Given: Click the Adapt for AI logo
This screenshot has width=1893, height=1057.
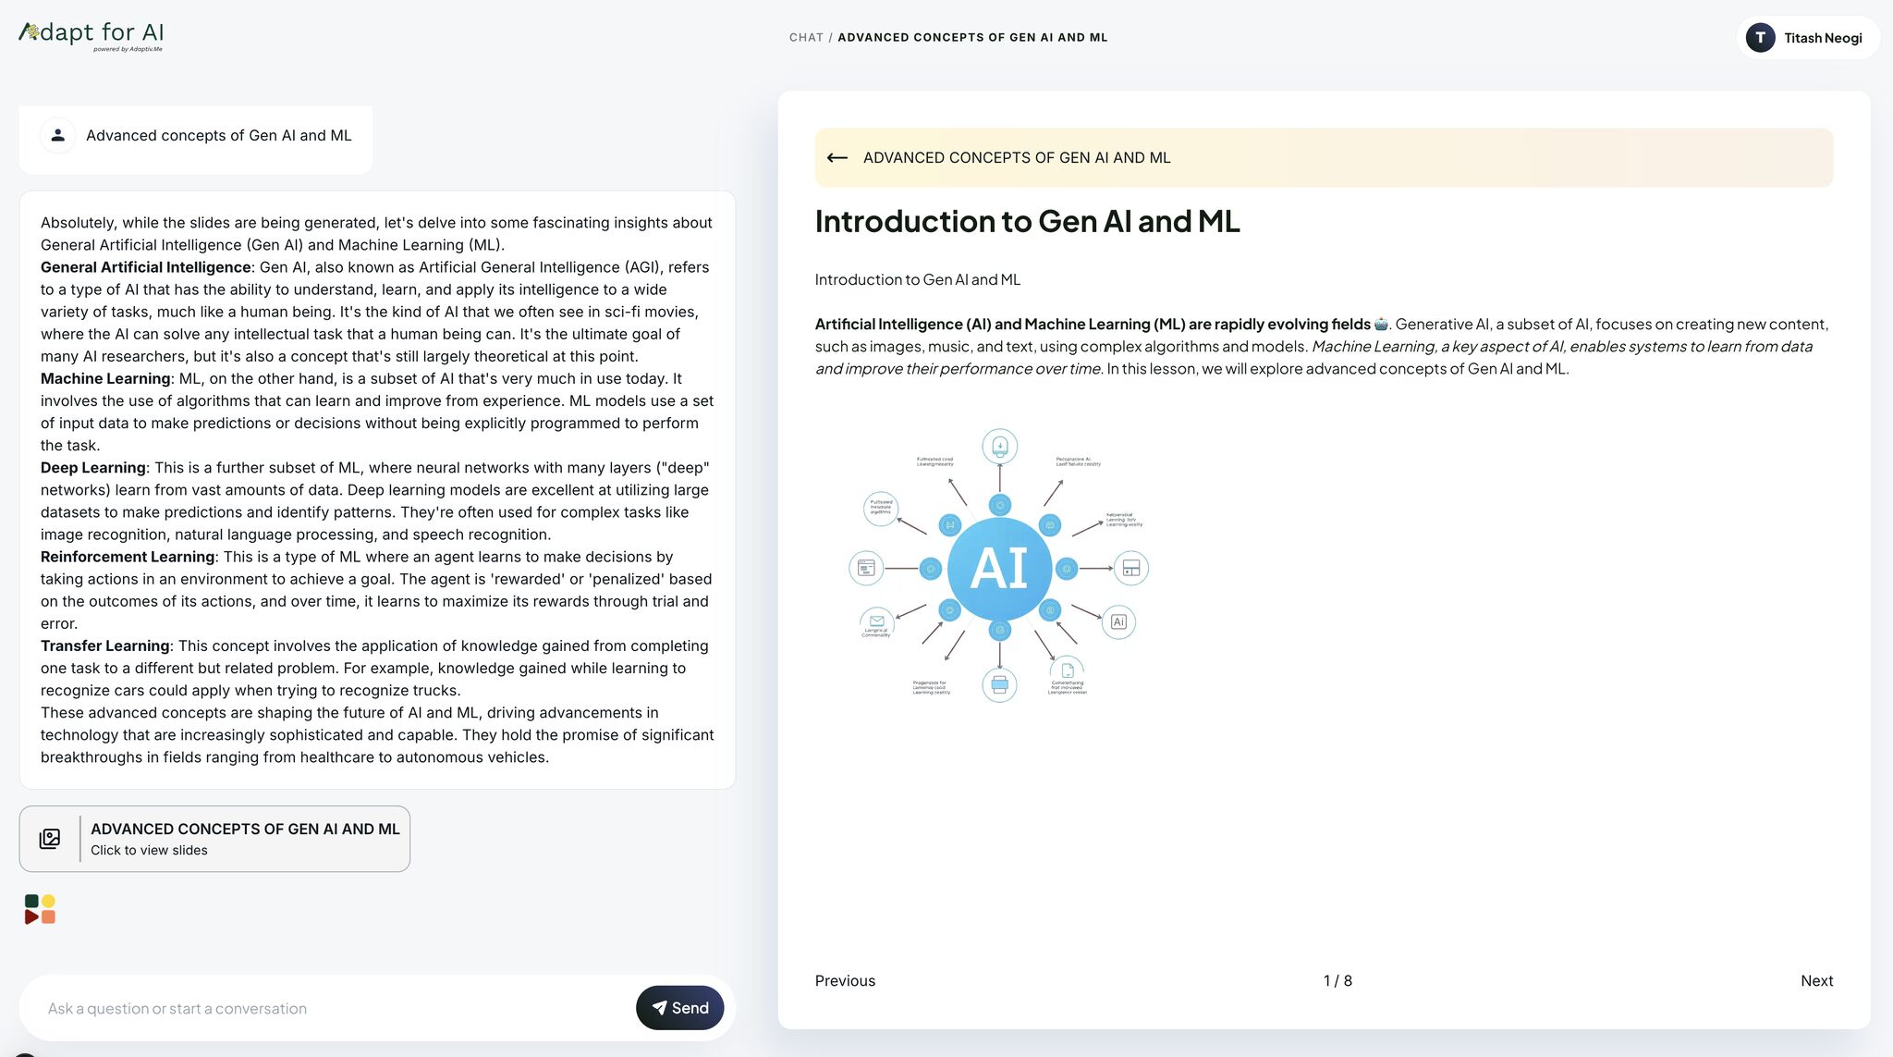Looking at the screenshot, I should pos(92,35).
